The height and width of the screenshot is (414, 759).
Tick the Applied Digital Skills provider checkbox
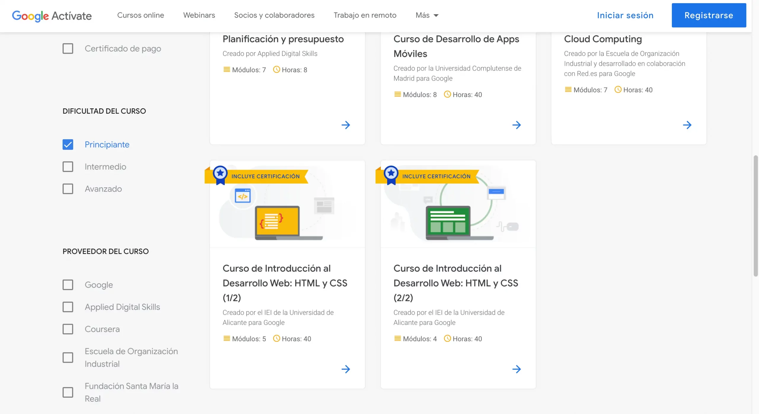pyautogui.click(x=68, y=307)
